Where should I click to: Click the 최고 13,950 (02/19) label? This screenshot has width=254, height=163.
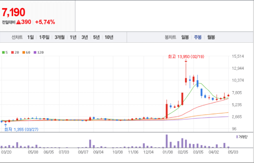click(x=186, y=56)
